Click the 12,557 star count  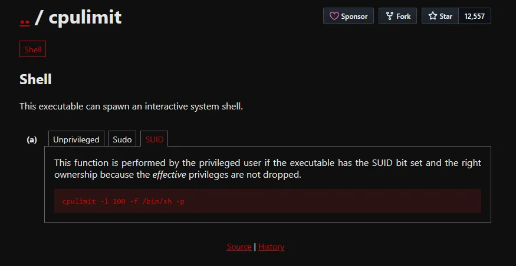[474, 16]
